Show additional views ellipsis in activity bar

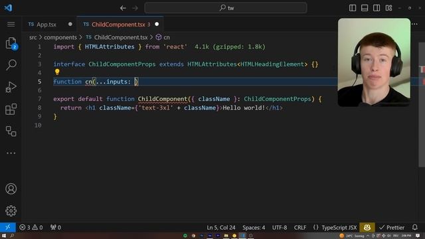click(x=11, y=153)
